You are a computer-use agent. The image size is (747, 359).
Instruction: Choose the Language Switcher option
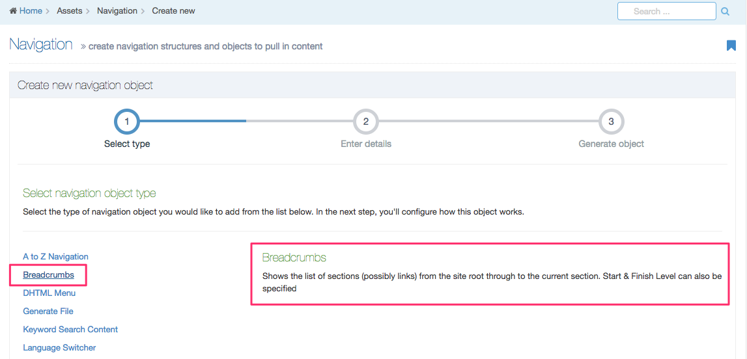point(59,348)
